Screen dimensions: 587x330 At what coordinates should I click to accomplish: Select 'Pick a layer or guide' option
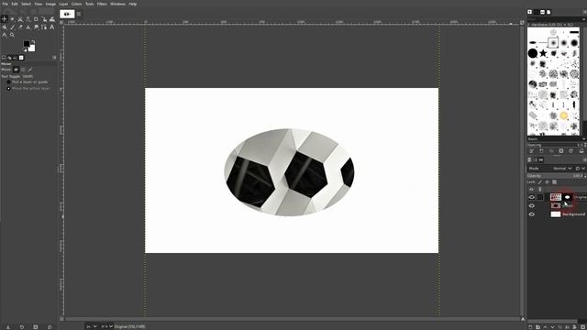[x=27, y=82]
